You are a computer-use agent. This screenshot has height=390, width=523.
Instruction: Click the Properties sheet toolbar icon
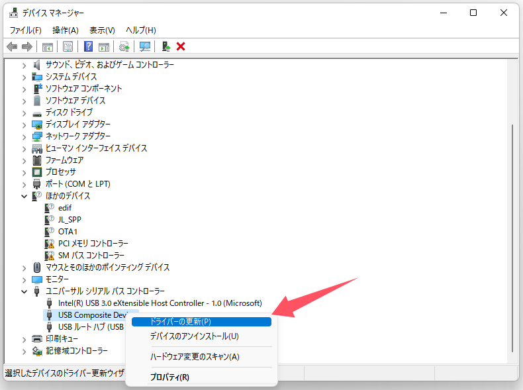(x=68, y=46)
